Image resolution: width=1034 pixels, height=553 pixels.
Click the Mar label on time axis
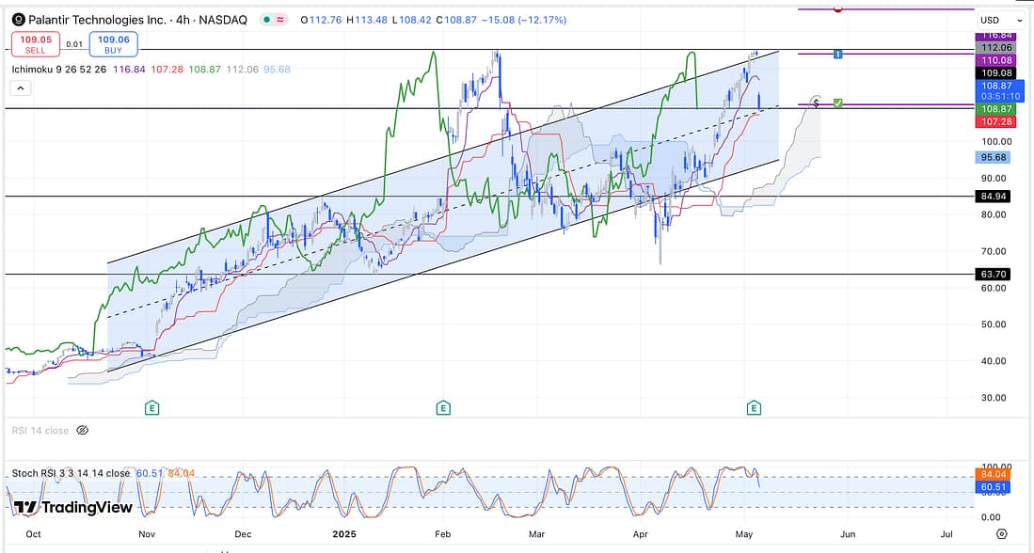(537, 534)
